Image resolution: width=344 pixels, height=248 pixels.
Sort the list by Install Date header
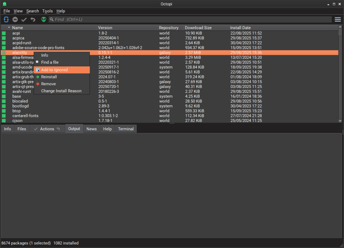coord(241,28)
